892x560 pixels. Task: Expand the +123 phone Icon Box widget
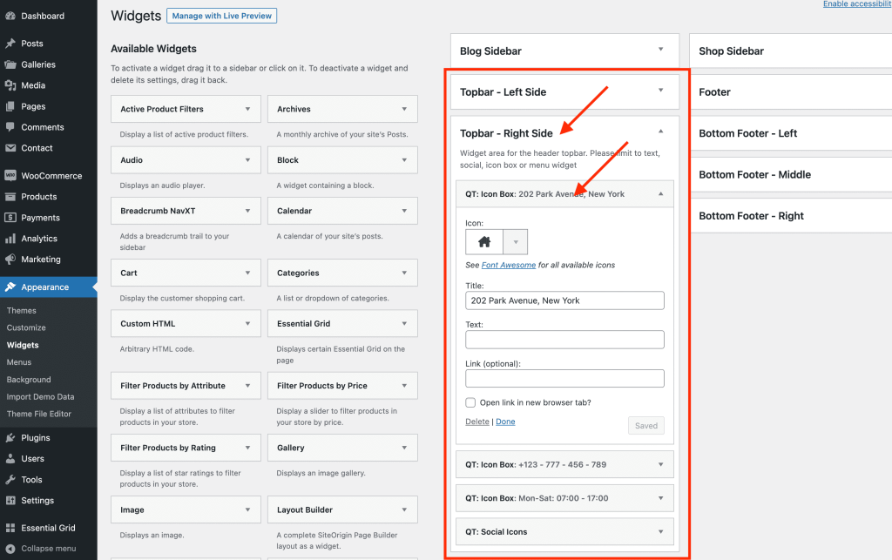660,464
